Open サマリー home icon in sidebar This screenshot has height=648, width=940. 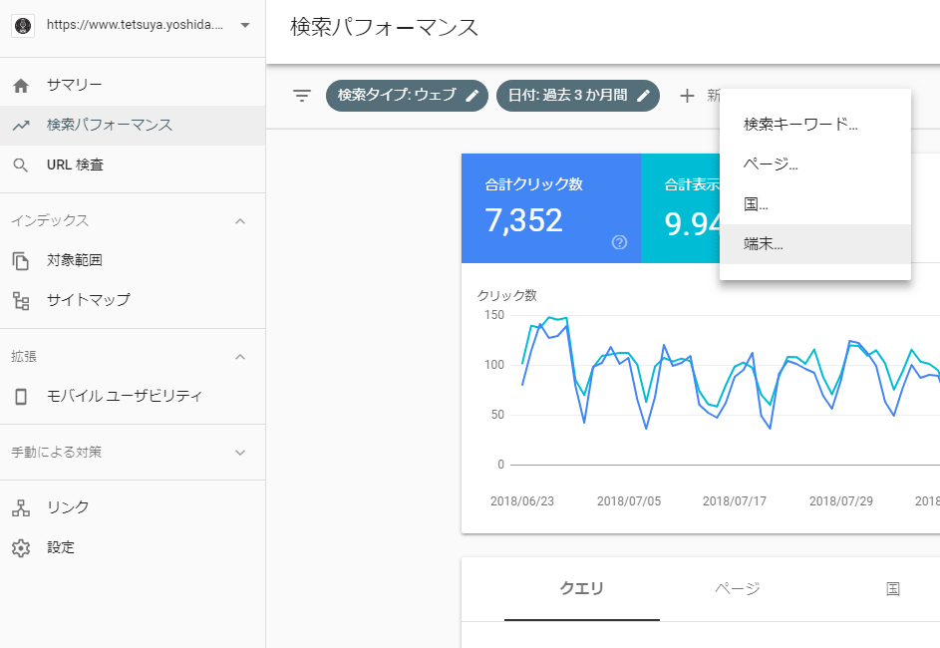point(21,86)
